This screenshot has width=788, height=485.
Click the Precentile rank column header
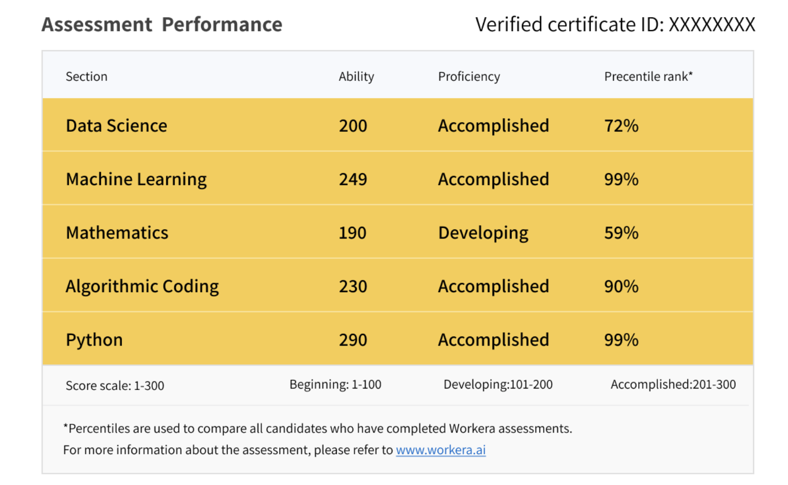[x=648, y=76]
